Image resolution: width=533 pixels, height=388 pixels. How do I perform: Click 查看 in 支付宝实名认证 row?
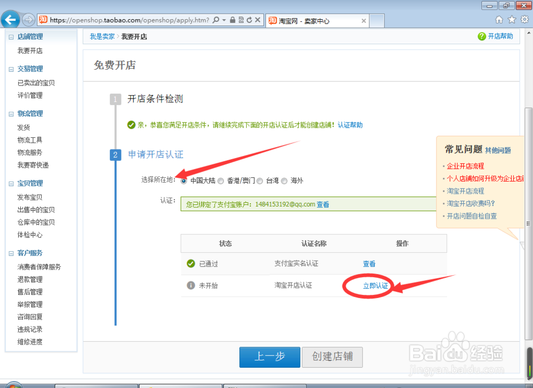[369, 264]
